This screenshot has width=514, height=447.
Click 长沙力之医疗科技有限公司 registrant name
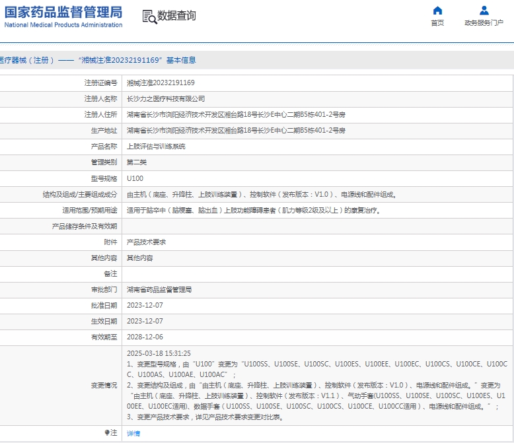click(166, 98)
